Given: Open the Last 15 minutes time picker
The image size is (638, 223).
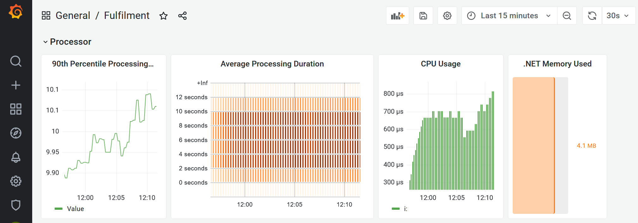Looking at the screenshot, I should (510, 16).
